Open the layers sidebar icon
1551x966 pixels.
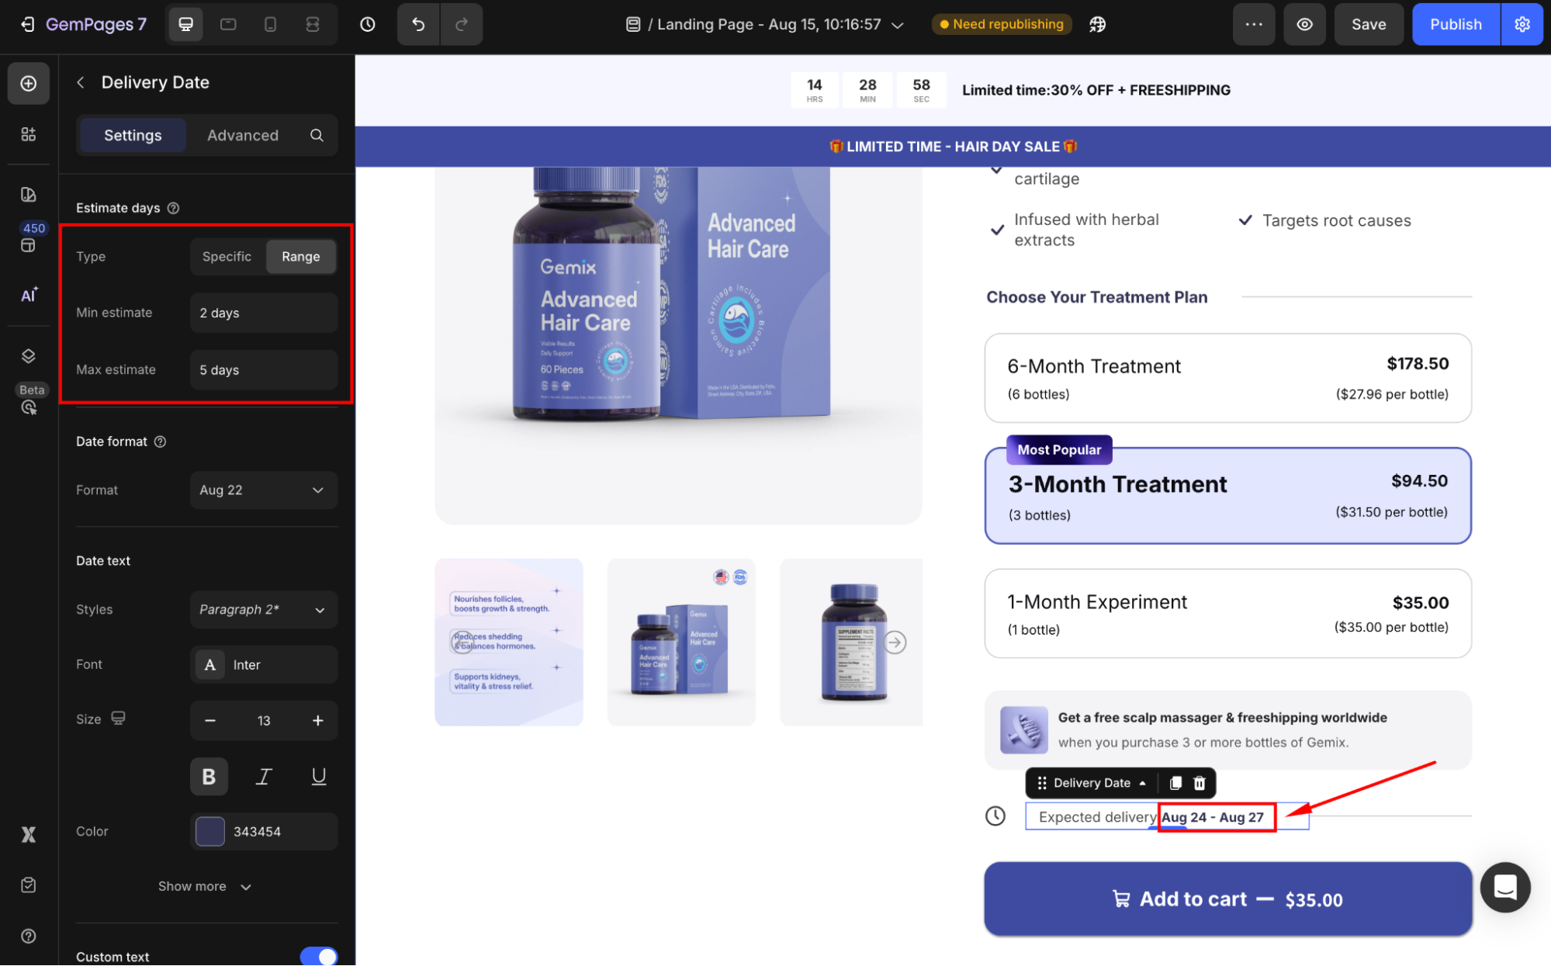pyautogui.click(x=29, y=356)
